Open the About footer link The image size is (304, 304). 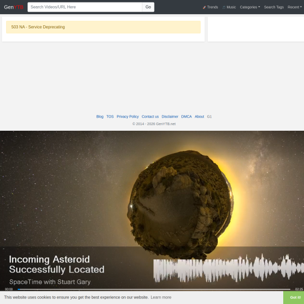[199, 117]
